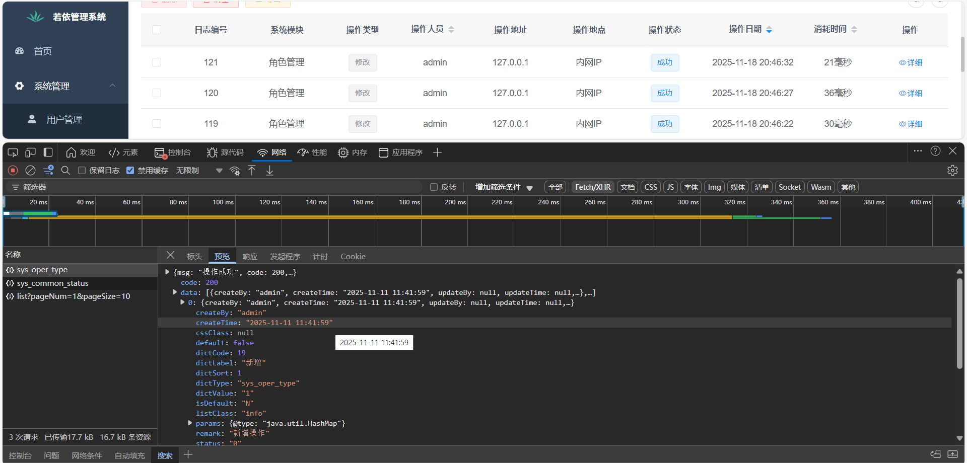This screenshot has height=463, width=967.
Task: Check the row for log 121
Action: point(157,62)
